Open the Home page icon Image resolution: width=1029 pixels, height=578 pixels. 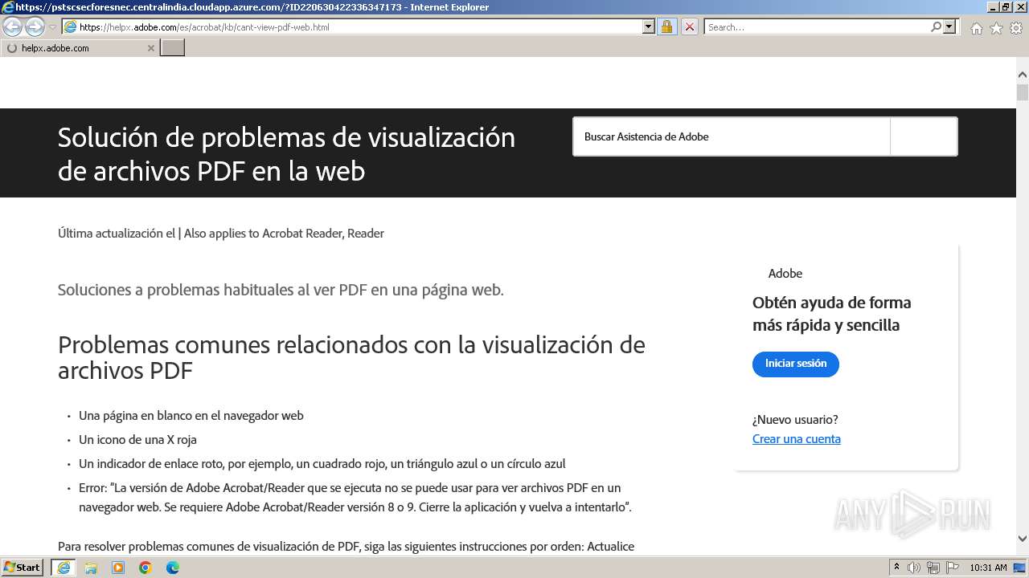[976, 28]
